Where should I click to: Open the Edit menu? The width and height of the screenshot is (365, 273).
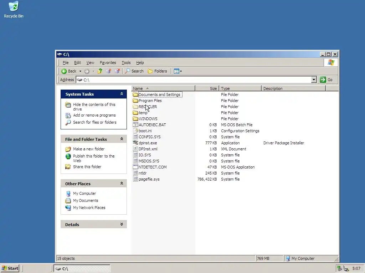point(77,63)
